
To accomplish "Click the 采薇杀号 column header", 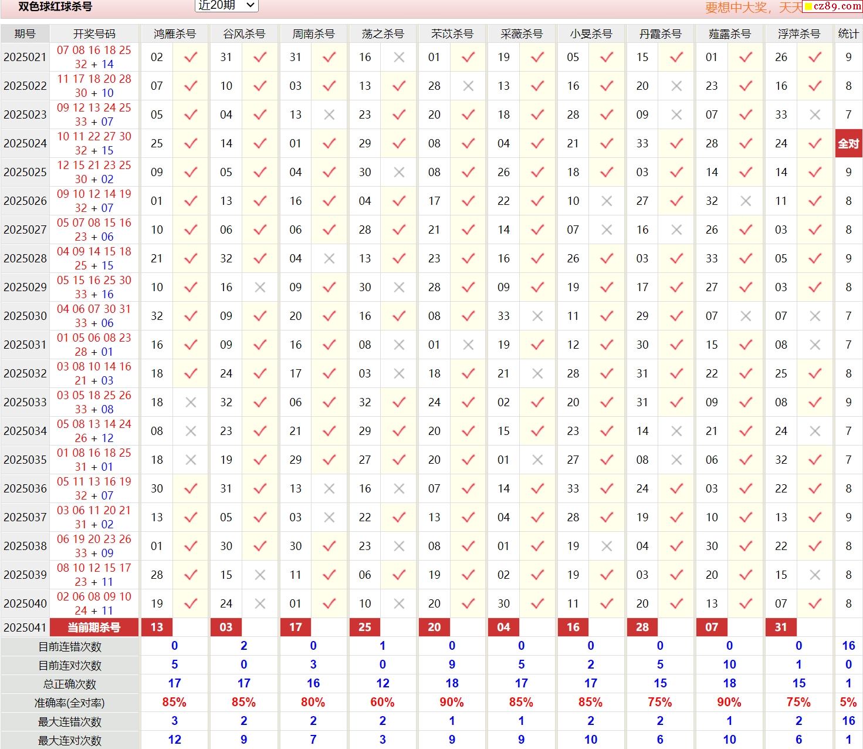I will point(521,33).
